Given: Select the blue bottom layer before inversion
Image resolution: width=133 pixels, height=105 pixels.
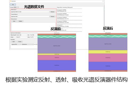Looking at the screenshot, I should (x=57, y=65).
